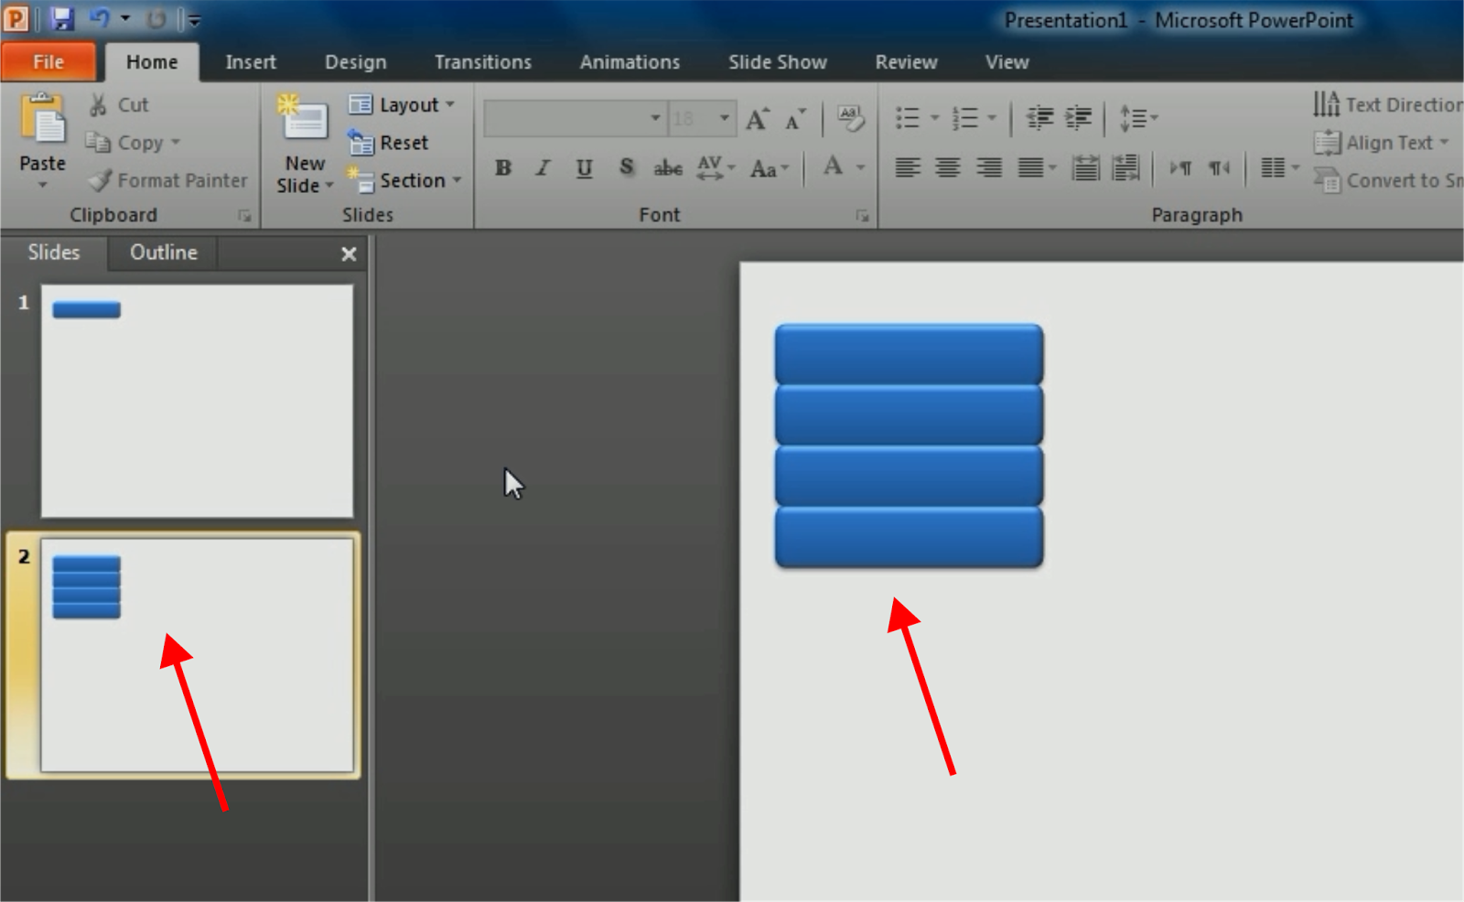Screen dimensions: 1464x902
Task: Open the Text Direction menu
Action: [x=1388, y=104]
